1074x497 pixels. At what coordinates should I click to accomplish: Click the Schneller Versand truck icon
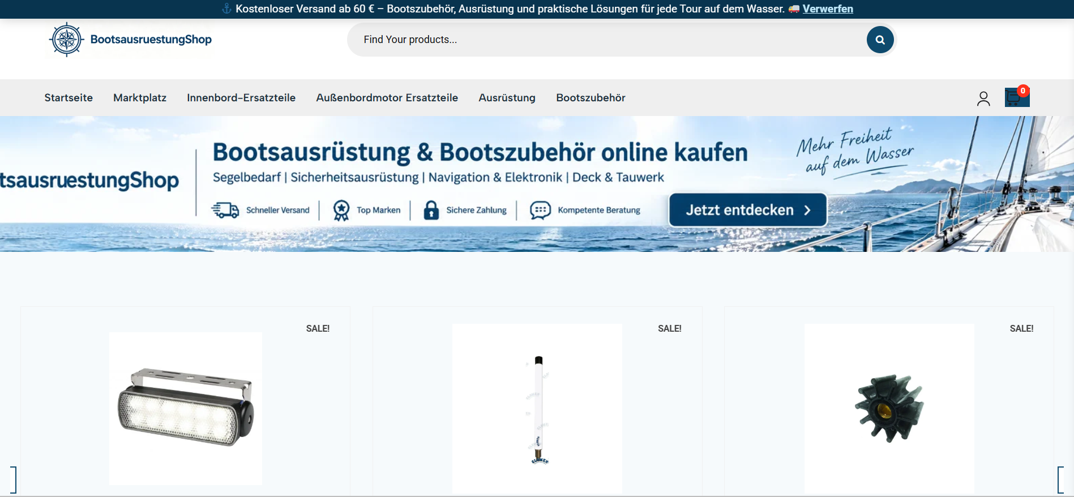pyautogui.click(x=225, y=210)
